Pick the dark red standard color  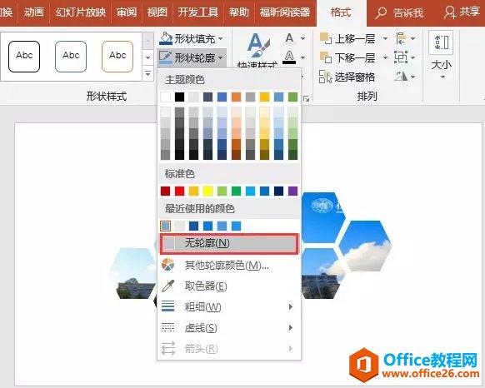click(166, 191)
